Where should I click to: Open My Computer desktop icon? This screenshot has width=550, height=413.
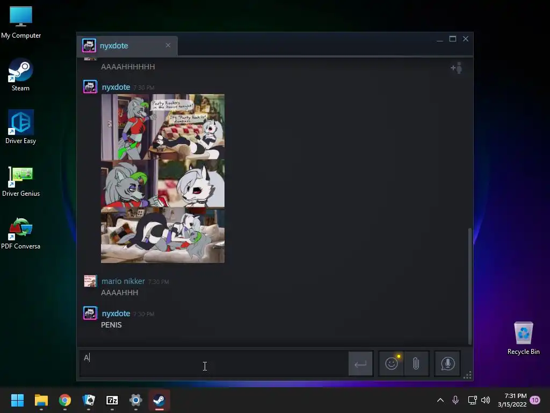coord(21,23)
